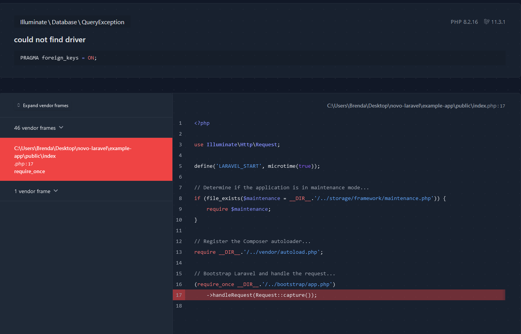
Task: Click chevron next to 1 vendor frame
Action: [x=56, y=191]
